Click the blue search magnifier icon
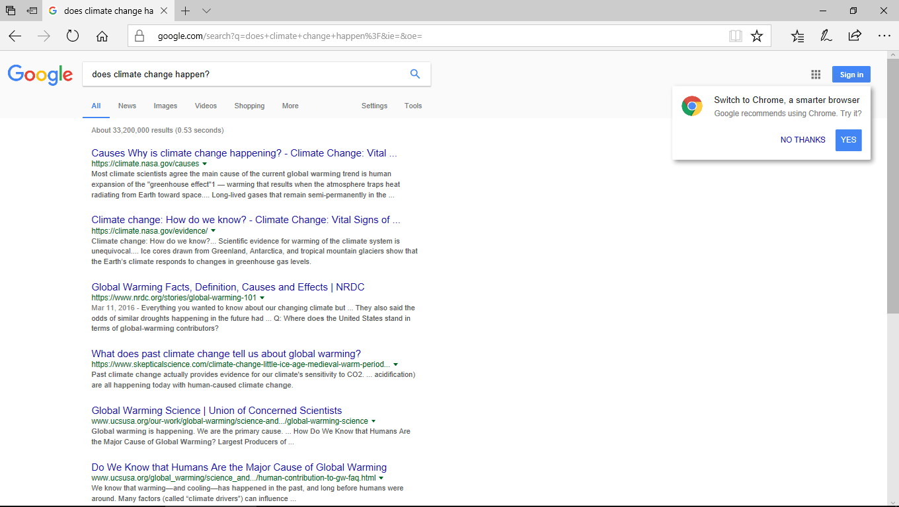This screenshot has width=899, height=507. (415, 74)
